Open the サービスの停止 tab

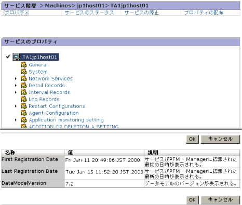click(142, 12)
